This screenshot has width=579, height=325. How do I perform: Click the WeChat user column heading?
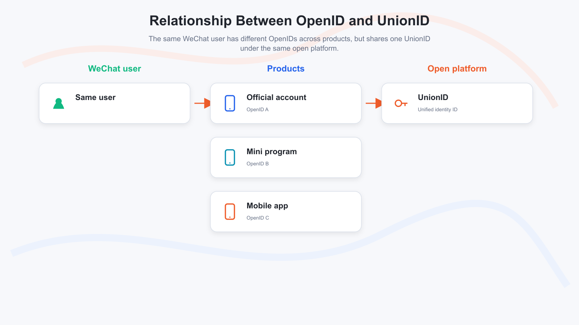(115, 69)
